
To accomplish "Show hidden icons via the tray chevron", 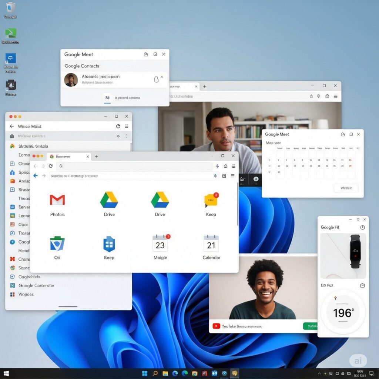I will [319, 374].
